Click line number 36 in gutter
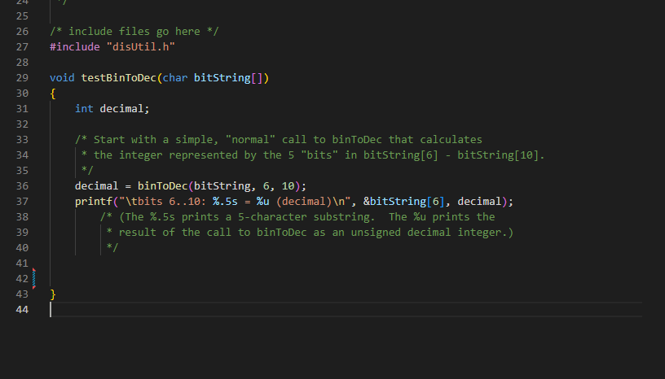 (x=22, y=186)
